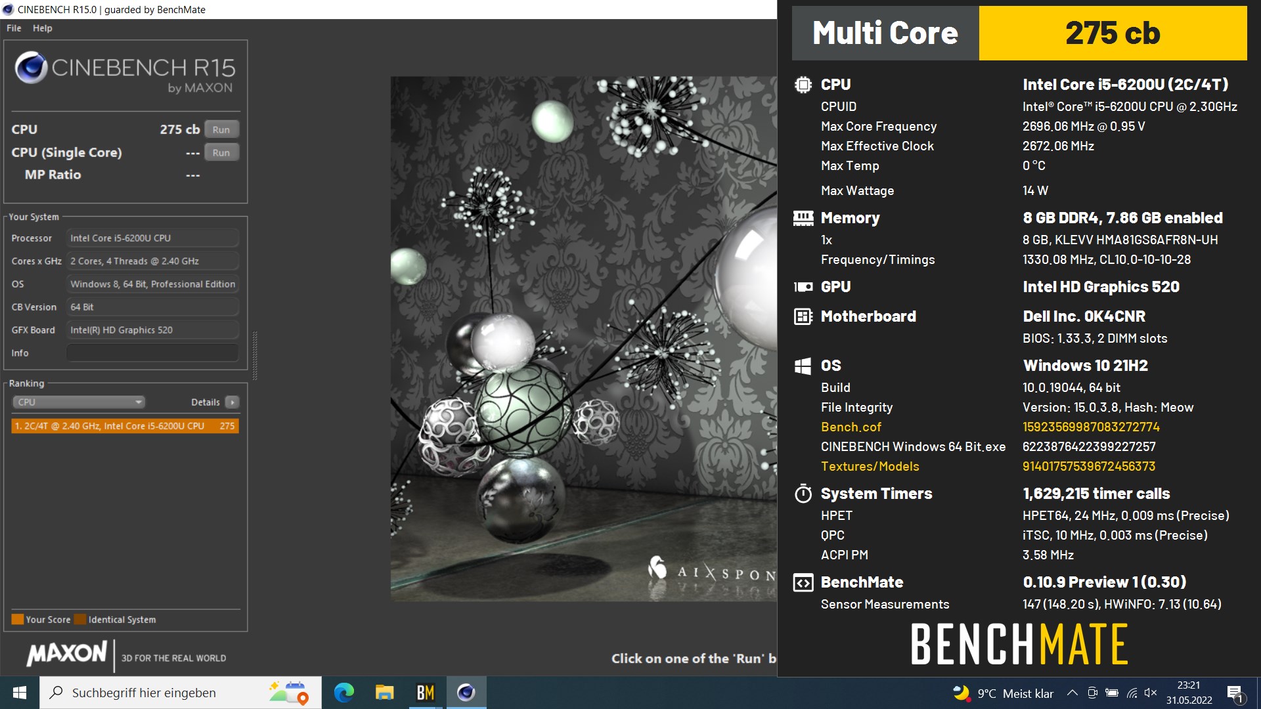Image resolution: width=1261 pixels, height=709 pixels.
Task: Switch to the Cinebench taskbar icon
Action: [x=466, y=693]
